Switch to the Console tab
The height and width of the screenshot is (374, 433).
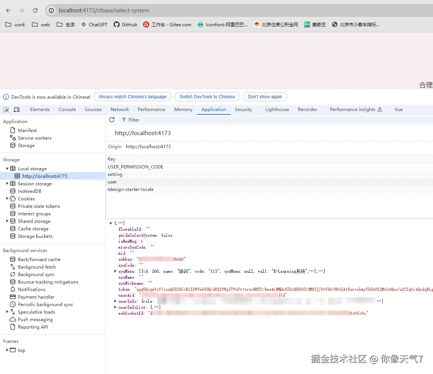click(x=67, y=109)
